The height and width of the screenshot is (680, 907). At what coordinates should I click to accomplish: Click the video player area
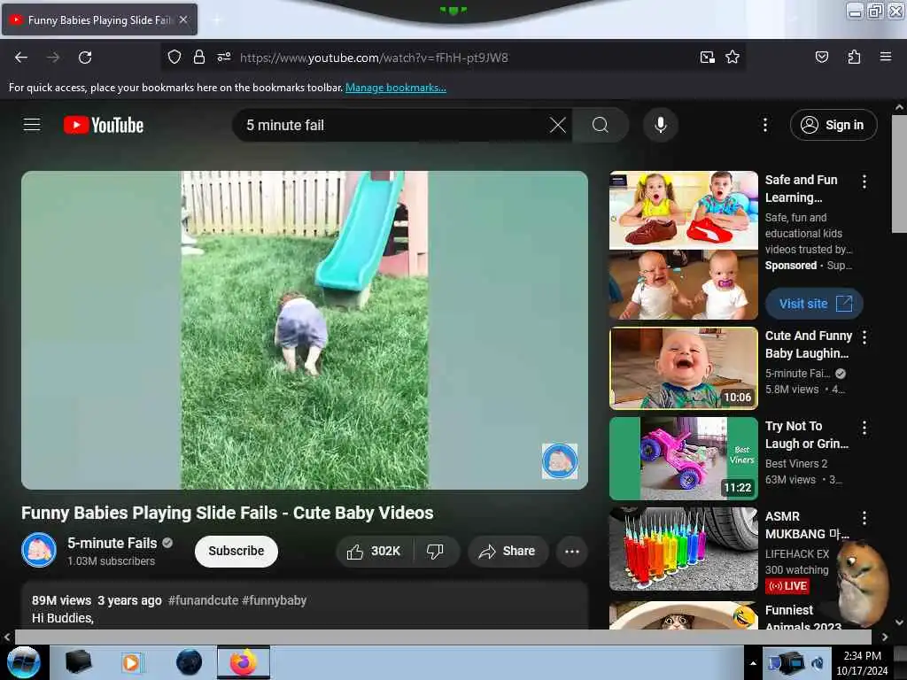pyautogui.click(x=305, y=330)
